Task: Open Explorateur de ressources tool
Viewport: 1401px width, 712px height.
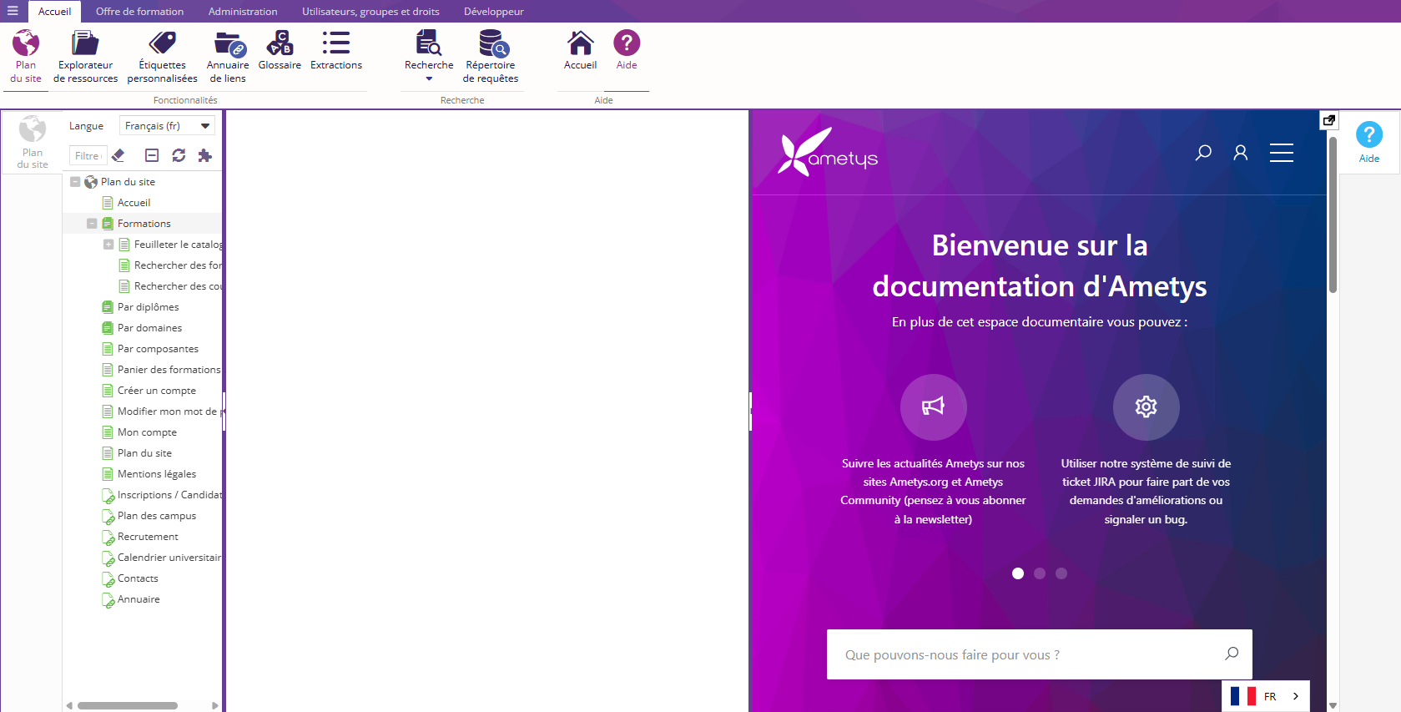Action: pos(85,56)
